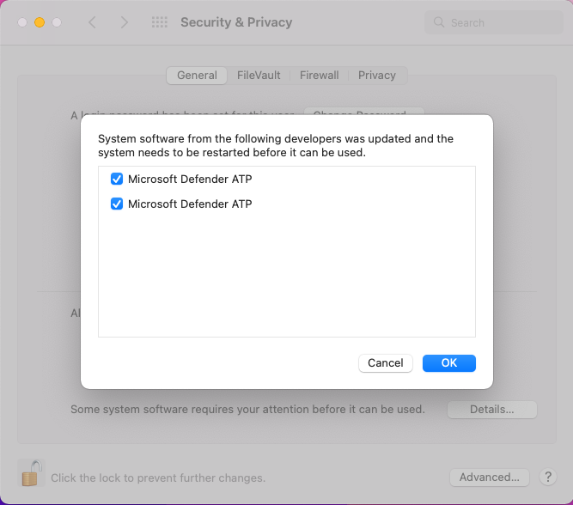Click the back navigation arrow
Viewport: 573px width, 505px height.
pos(93,22)
